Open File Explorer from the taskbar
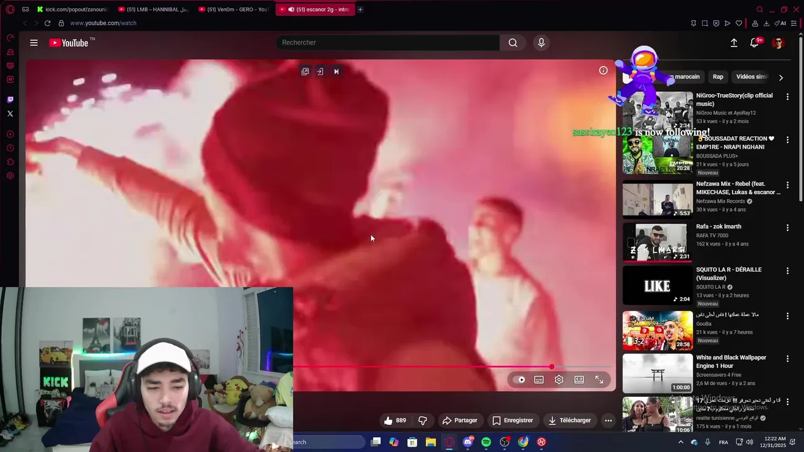This screenshot has width=804, height=452. click(x=430, y=442)
